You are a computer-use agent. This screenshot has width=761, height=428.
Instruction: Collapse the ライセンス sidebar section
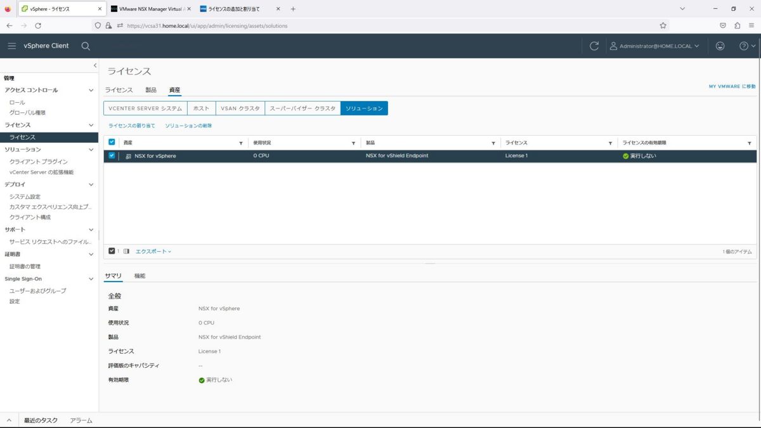[91, 125]
